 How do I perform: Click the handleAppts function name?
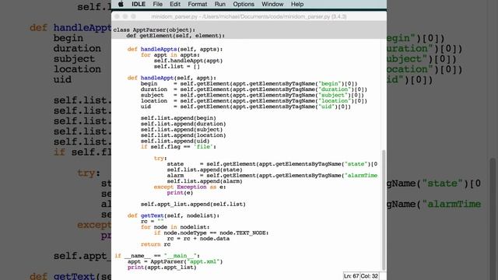tap(159, 49)
